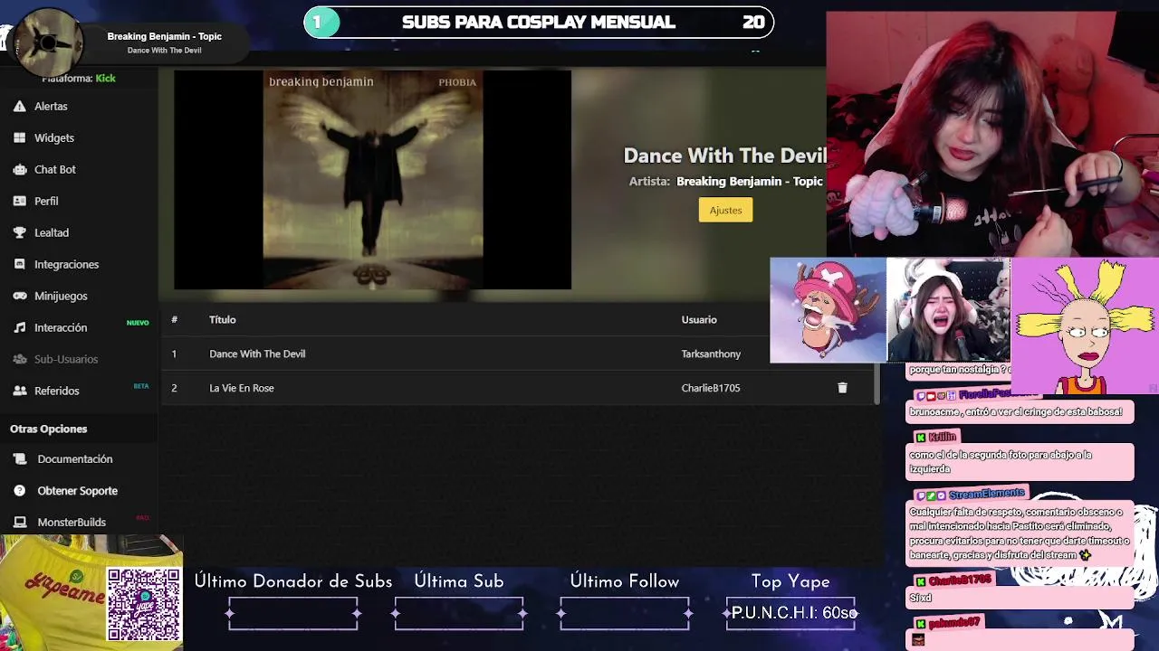Click the Interacción music note icon
The height and width of the screenshot is (651, 1159).
coord(19,327)
